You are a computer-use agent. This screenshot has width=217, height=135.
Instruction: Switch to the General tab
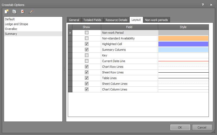pyautogui.click(x=74, y=20)
